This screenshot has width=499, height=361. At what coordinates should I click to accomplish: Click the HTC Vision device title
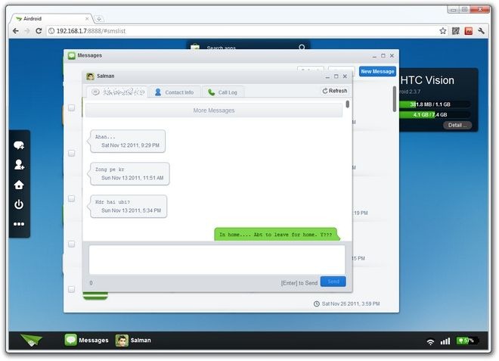pyautogui.click(x=427, y=80)
